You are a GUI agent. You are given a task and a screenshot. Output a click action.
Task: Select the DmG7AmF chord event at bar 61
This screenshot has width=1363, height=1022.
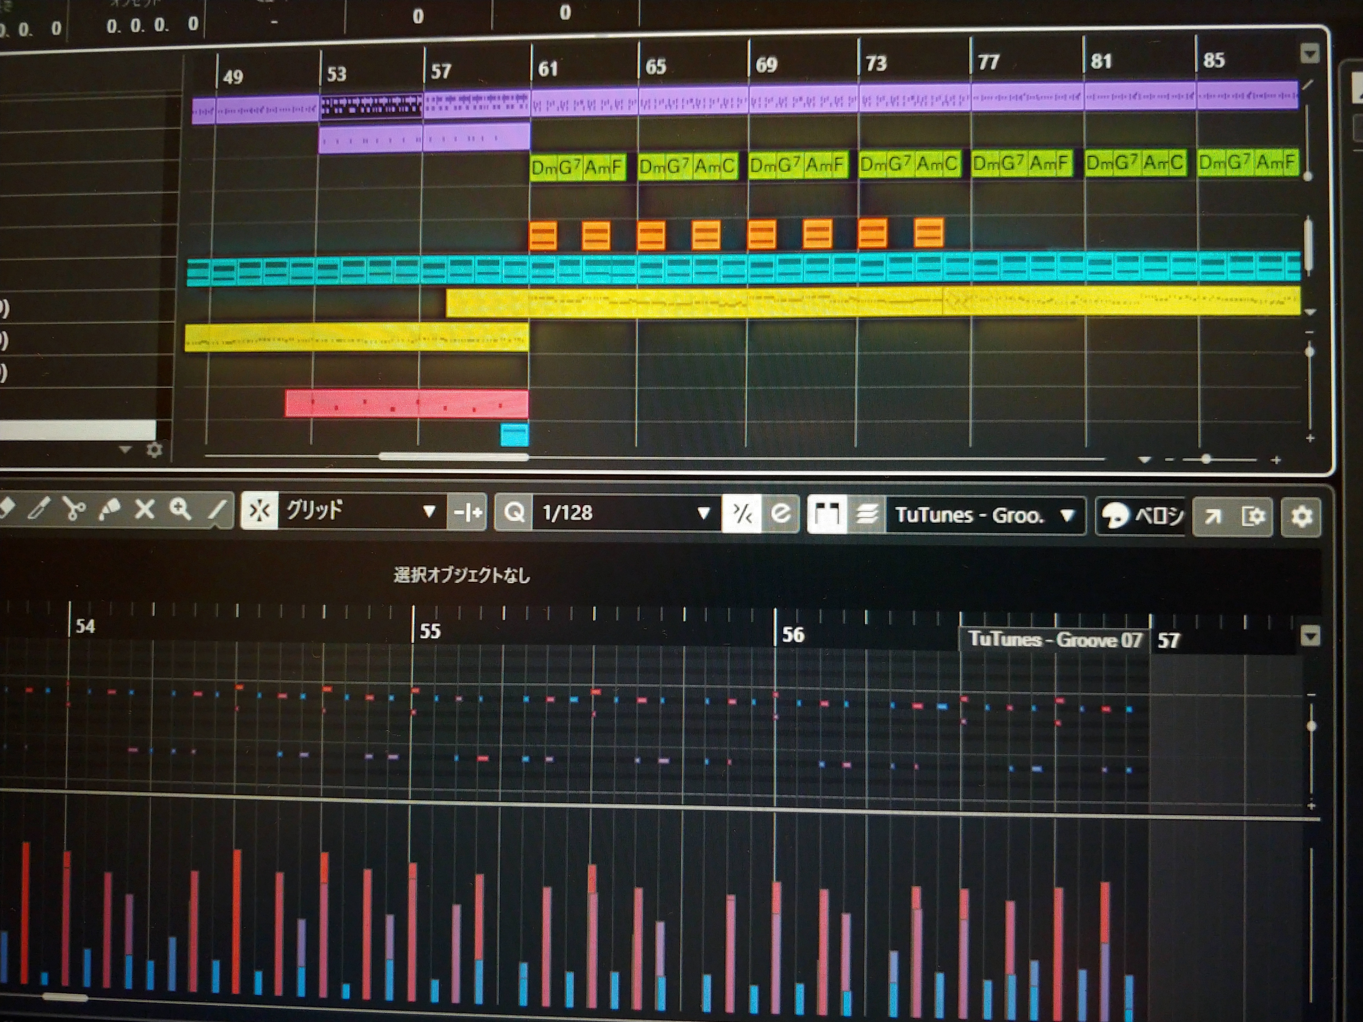578,167
